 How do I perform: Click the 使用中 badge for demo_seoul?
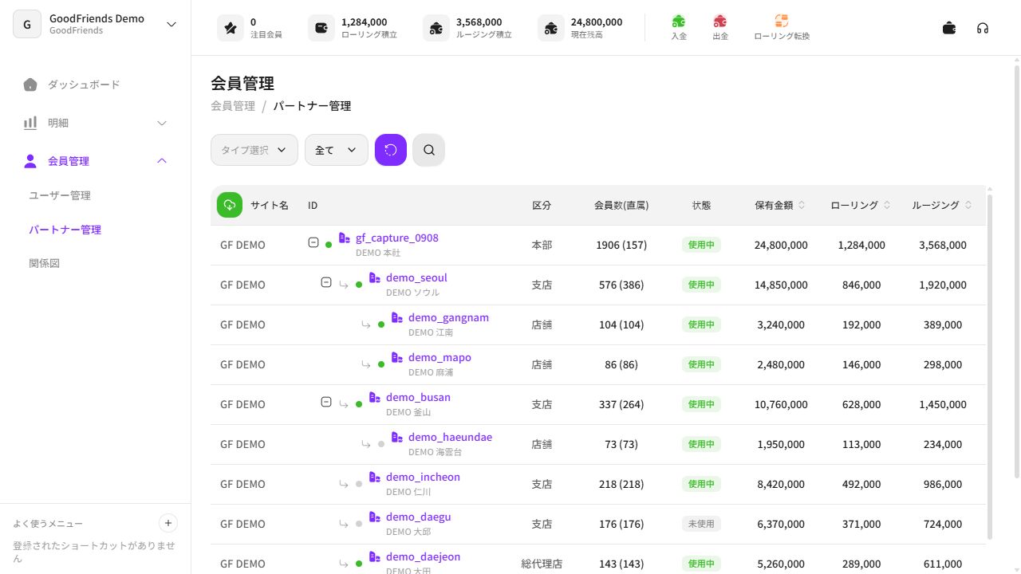701,285
